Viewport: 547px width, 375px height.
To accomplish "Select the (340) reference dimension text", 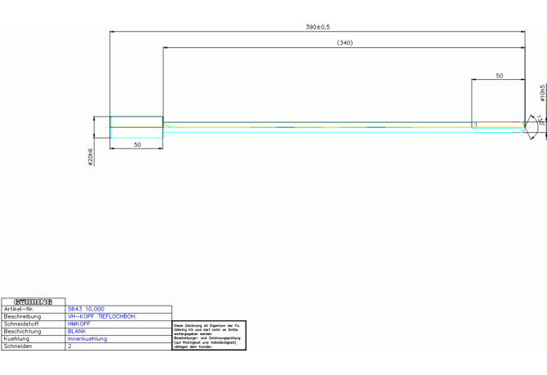I will [345, 42].
